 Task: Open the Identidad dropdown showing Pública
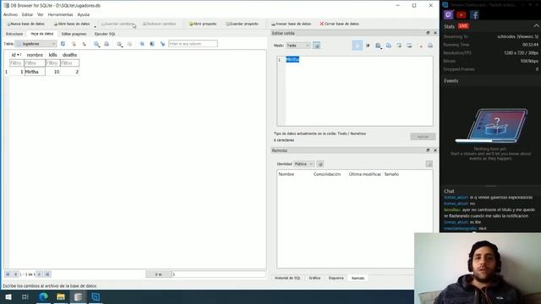[303, 164]
